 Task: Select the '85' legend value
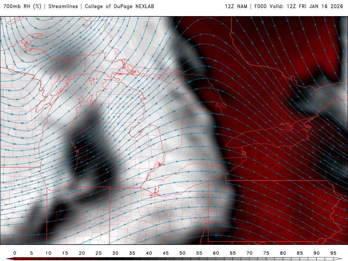pyautogui.click(x=300, y=253)
